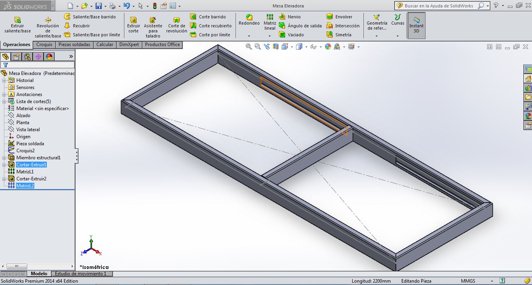Switch to Estudio de movimiento 1 tab
The width and height of the screenshot is (532, 285).
(80, 274)
